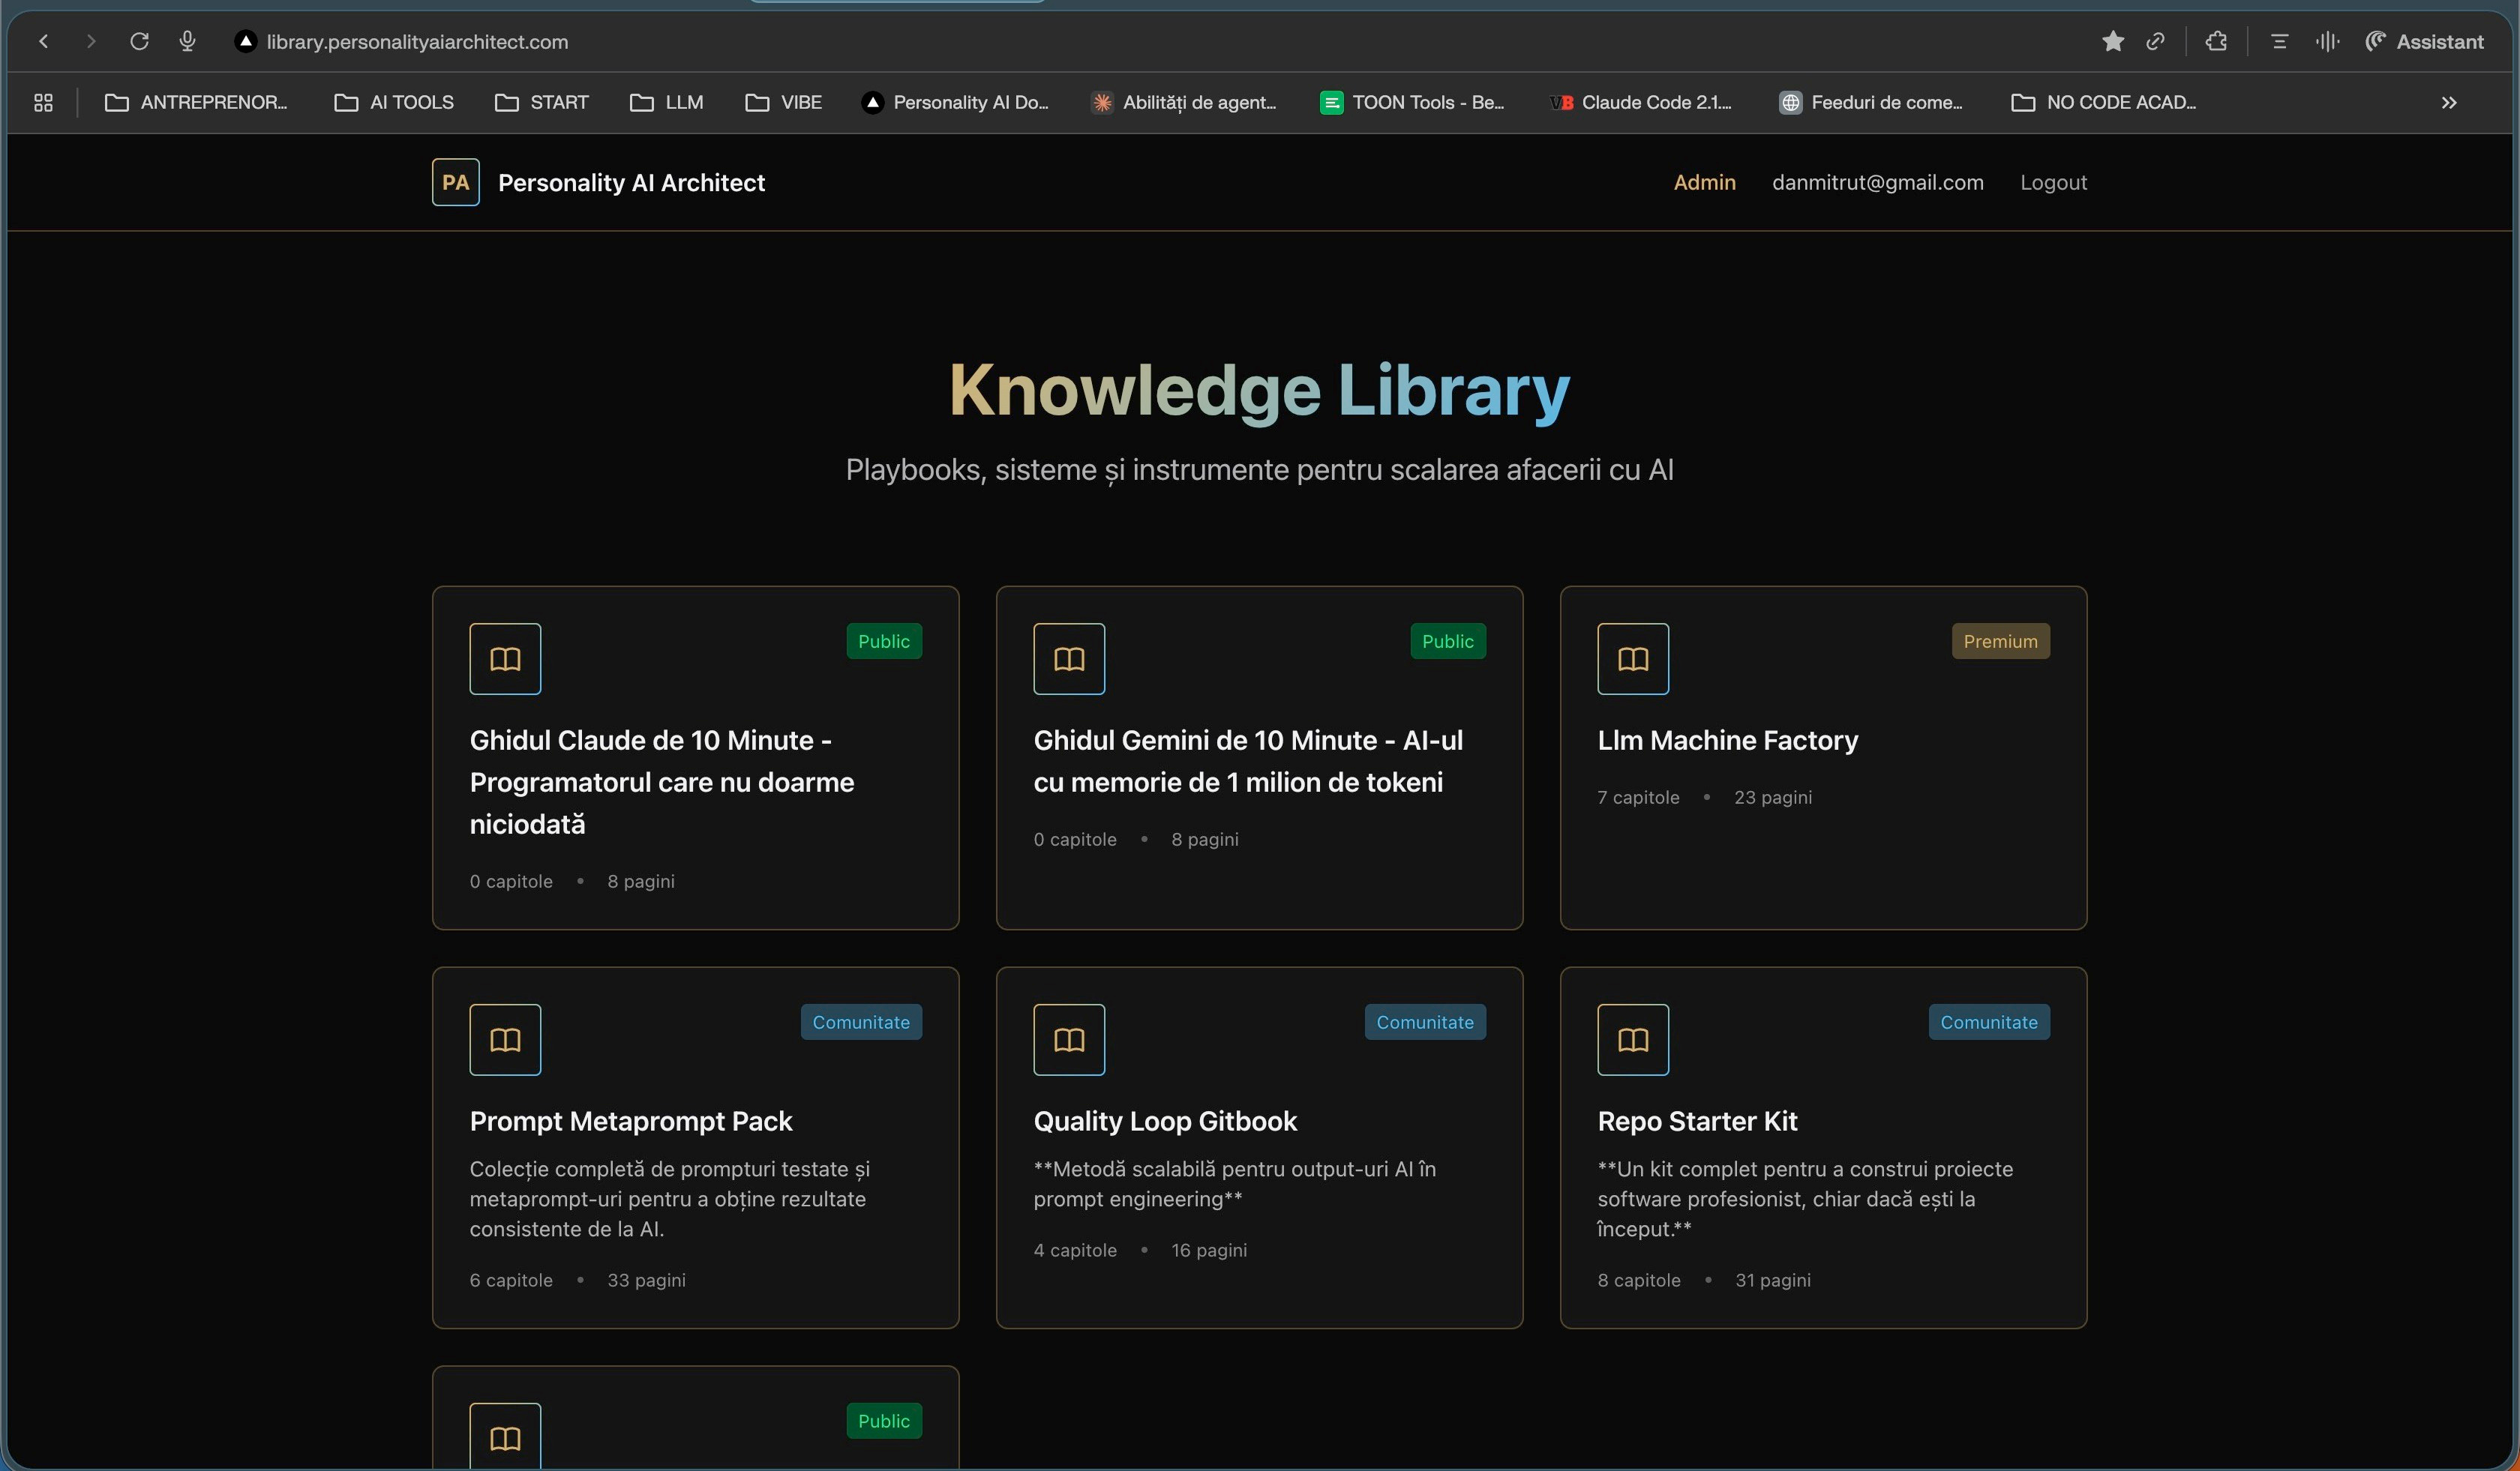Open the AI TOOLS bookmark folder

(x=394, y=102)
